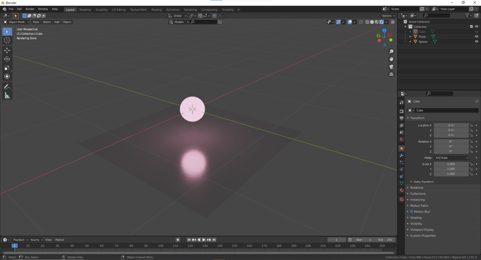
Task: Select the Rotate tool
Action: pyautogui.click(x=7, y=59)
